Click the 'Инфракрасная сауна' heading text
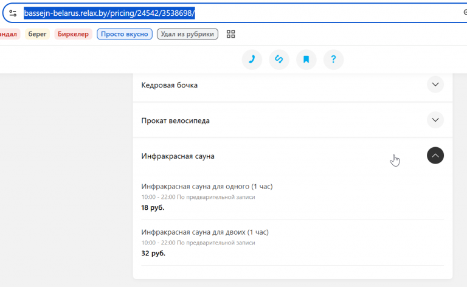 [x=178, y=156]
